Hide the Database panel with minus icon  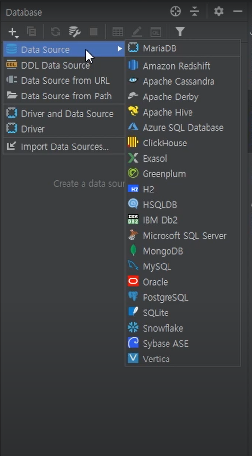point(238,12)
